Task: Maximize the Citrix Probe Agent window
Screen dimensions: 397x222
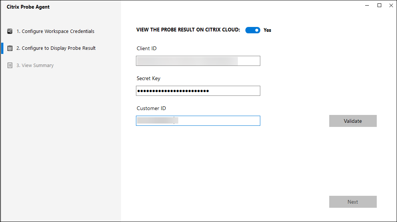Action: pyautogui.click(x=379, y=5)
